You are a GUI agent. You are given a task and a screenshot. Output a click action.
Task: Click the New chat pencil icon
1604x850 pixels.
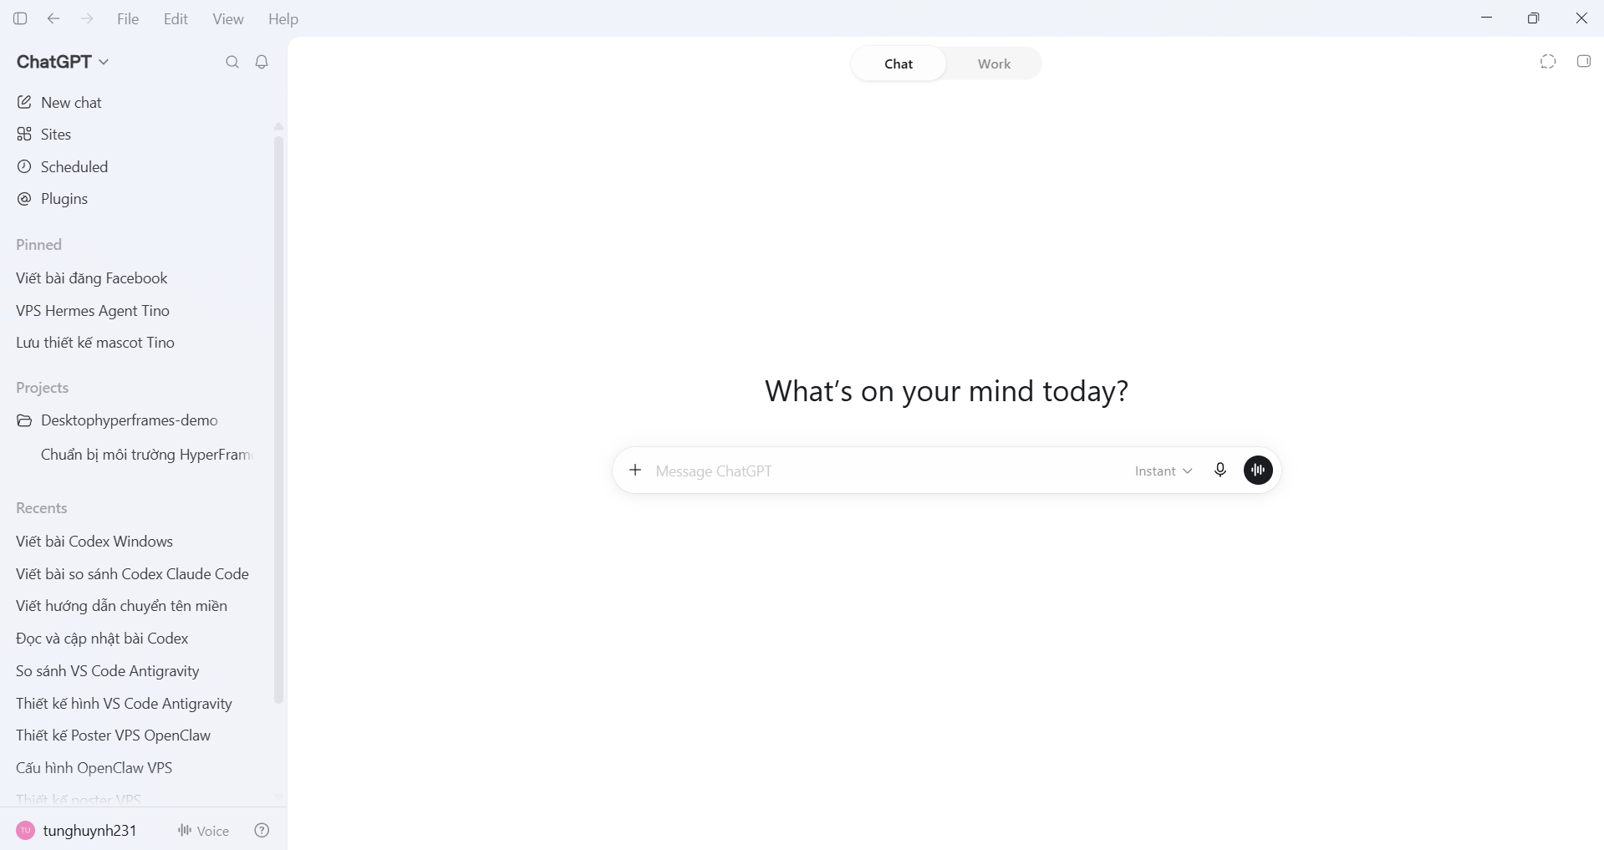pos(24,102)
